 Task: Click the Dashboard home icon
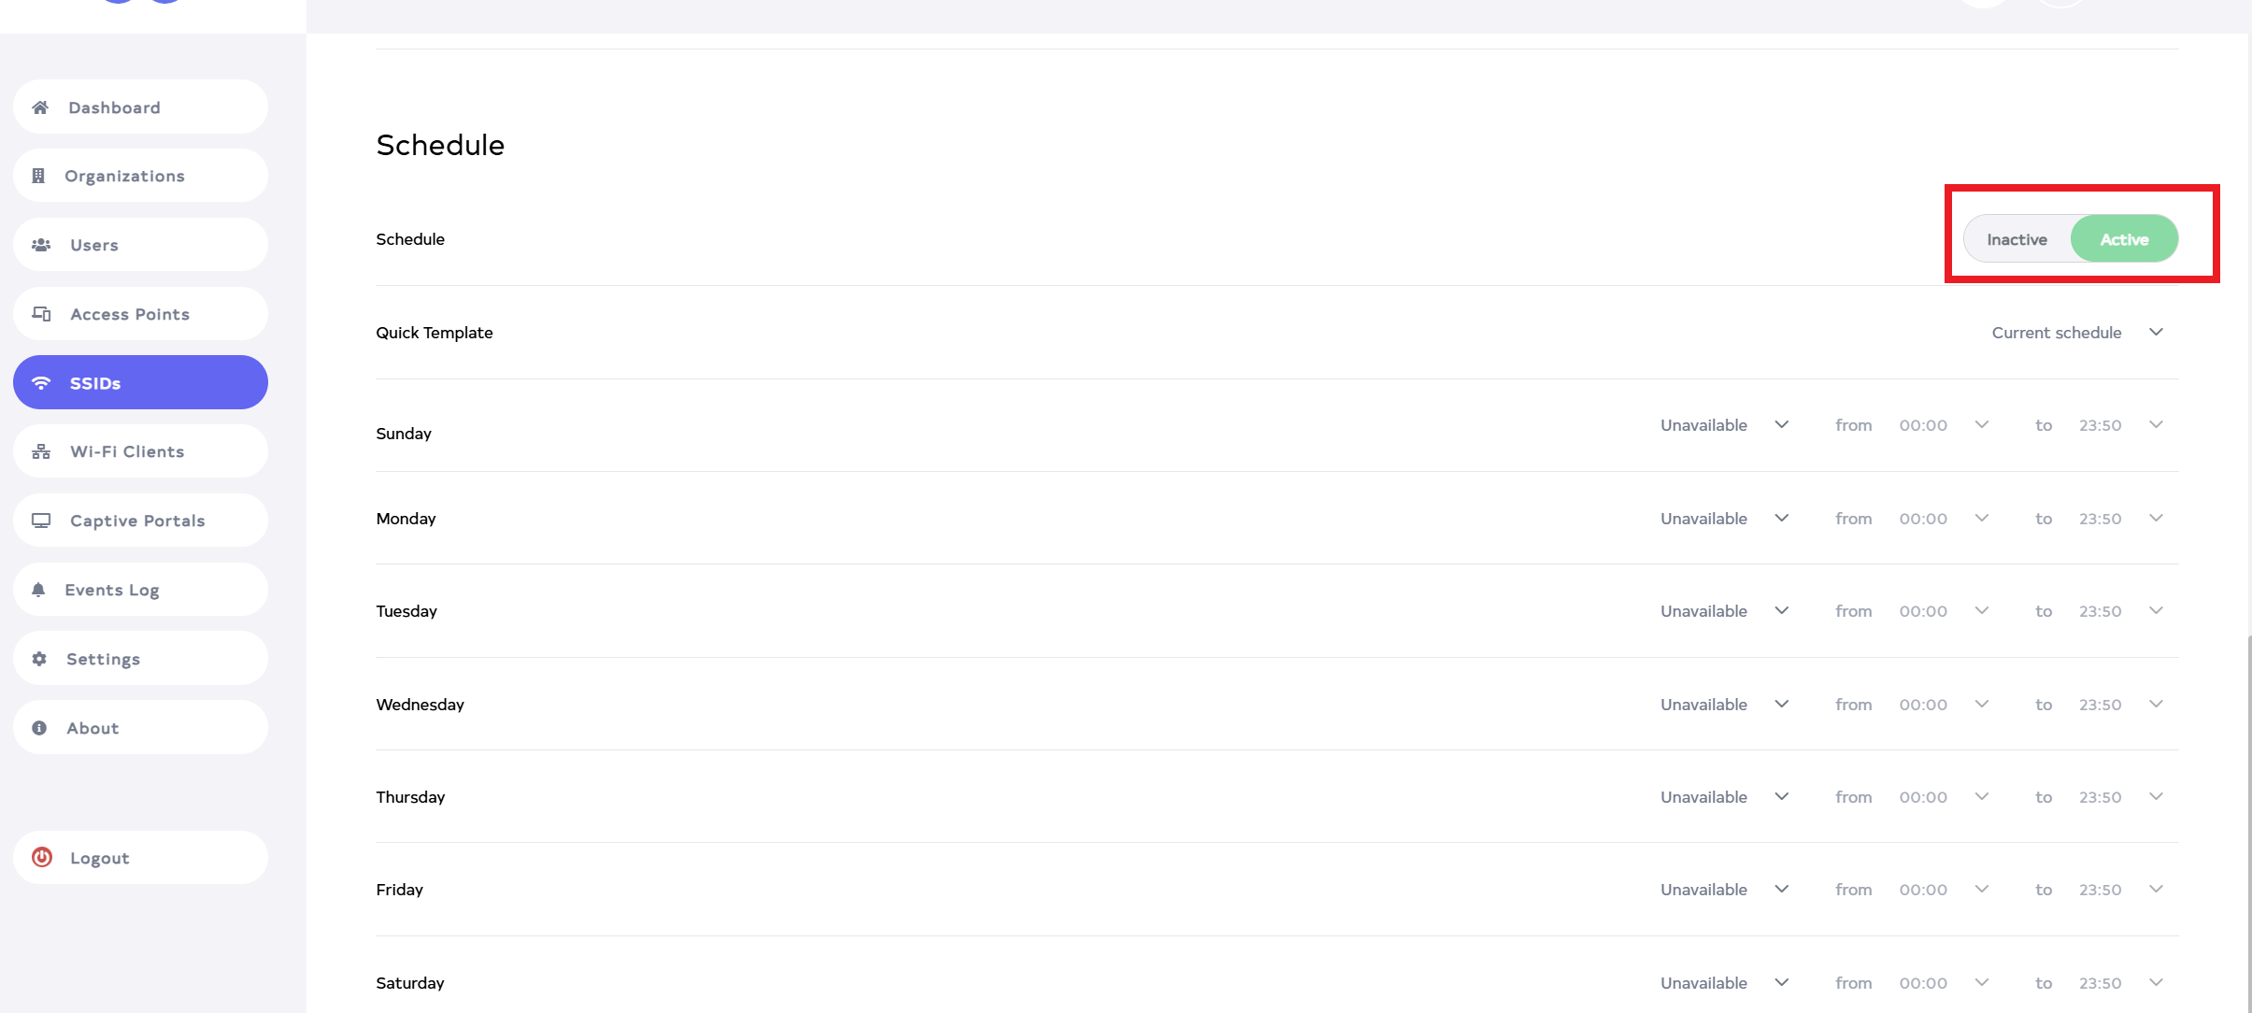point(40,107)
